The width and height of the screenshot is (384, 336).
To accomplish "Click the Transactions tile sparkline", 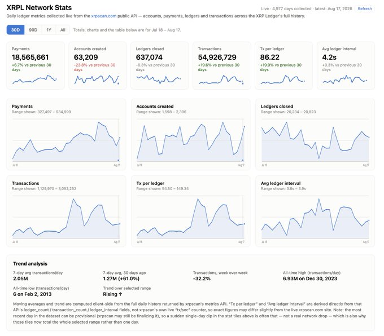I will click(x=221, y=79).
